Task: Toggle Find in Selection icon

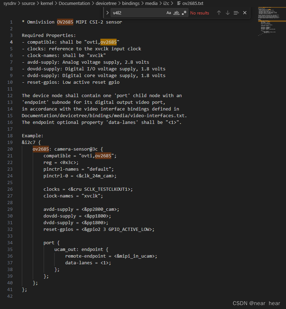Action: [x=236, y=13]
